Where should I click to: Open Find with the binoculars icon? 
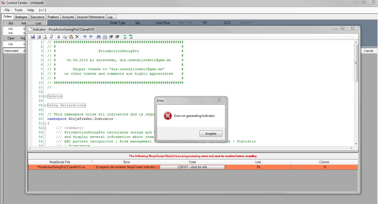98,37
